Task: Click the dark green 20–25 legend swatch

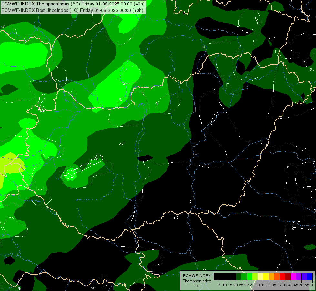Action: coord(239,276)
